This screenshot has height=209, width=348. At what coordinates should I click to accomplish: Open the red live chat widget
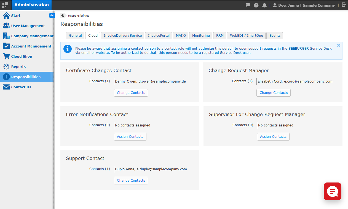click(333, 191)
